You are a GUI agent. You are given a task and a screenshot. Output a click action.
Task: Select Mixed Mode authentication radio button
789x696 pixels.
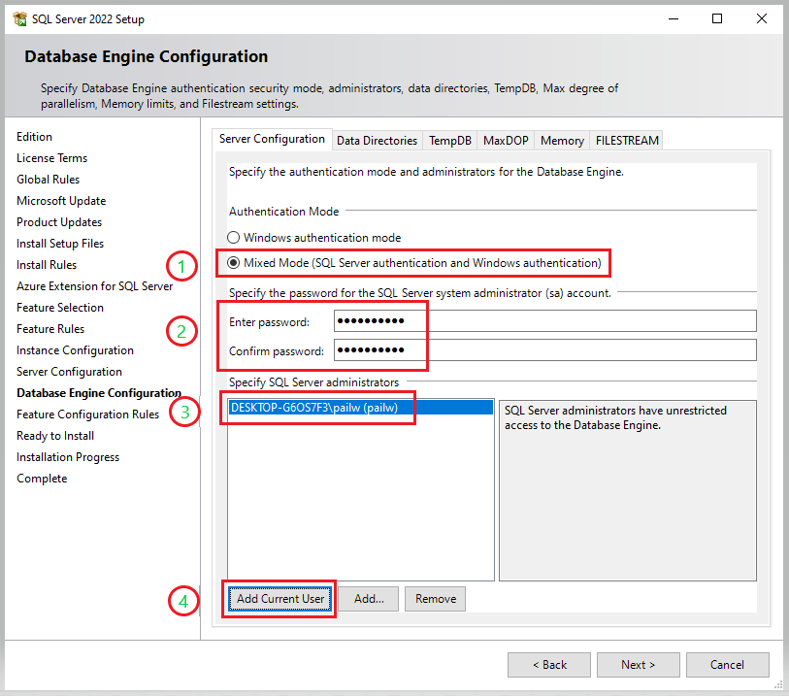pos(233,263)
